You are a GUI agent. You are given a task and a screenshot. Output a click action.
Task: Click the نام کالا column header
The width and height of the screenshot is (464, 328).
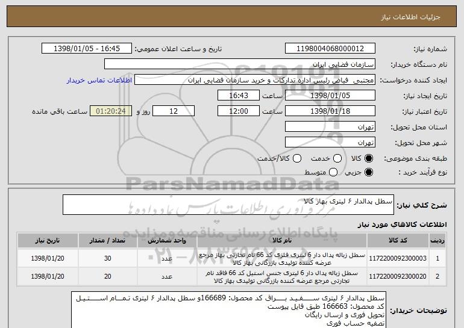coord(282,241)
